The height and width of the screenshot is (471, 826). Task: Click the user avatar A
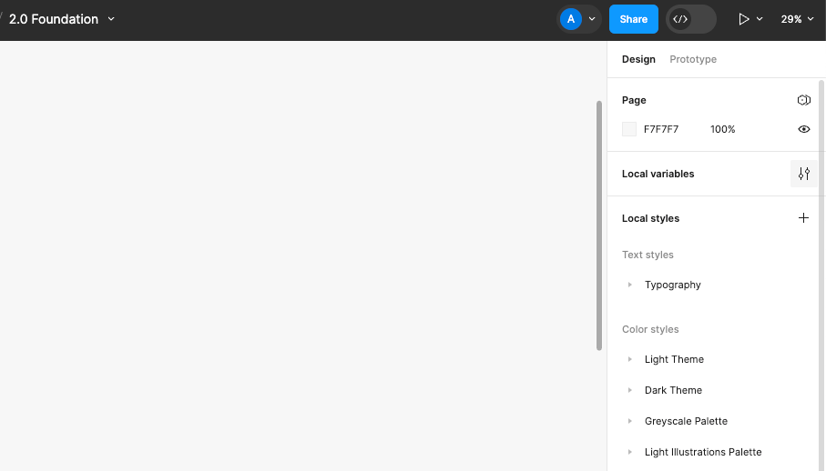[570, 19]
